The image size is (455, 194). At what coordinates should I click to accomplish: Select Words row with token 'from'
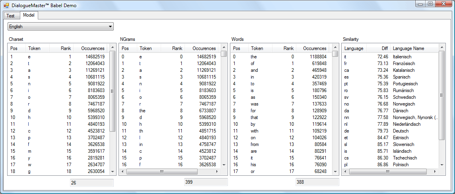click(282, 144)
